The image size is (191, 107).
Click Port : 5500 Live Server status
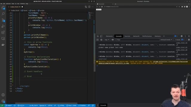coord(71,106)
